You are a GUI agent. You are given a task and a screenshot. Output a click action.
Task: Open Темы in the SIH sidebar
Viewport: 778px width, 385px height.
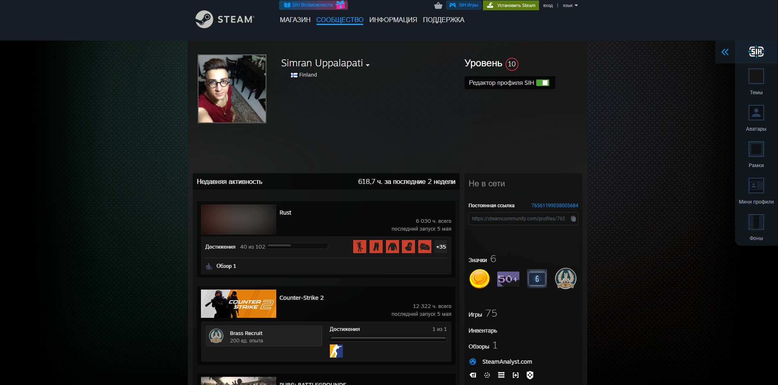pyautogui.click(x=756, y=82)
